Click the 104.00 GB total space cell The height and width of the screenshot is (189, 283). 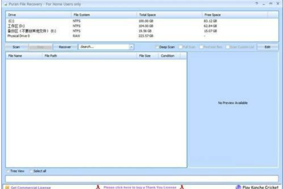[146, 26]
